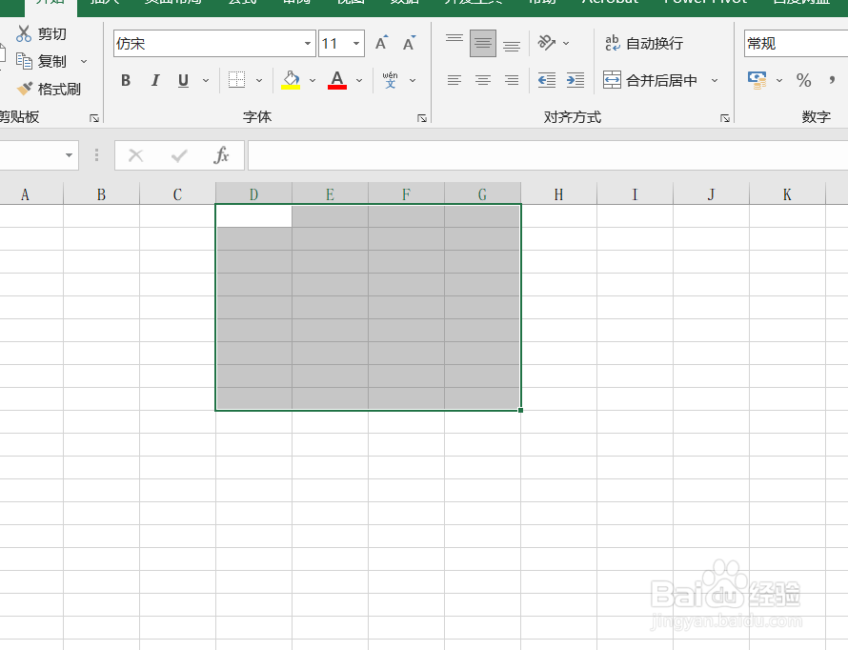This screenshot has height=650, width=848.
Task: Toggle bold formatting
Action: point(126,81)
